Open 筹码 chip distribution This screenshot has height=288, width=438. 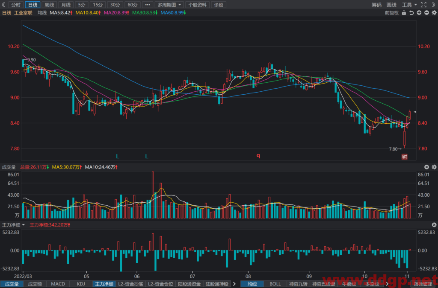[376, 5]
